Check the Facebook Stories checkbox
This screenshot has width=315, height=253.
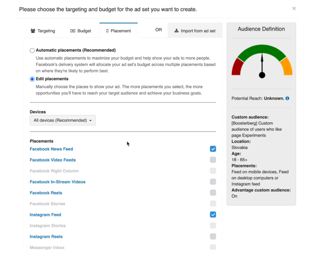point(213,203)
